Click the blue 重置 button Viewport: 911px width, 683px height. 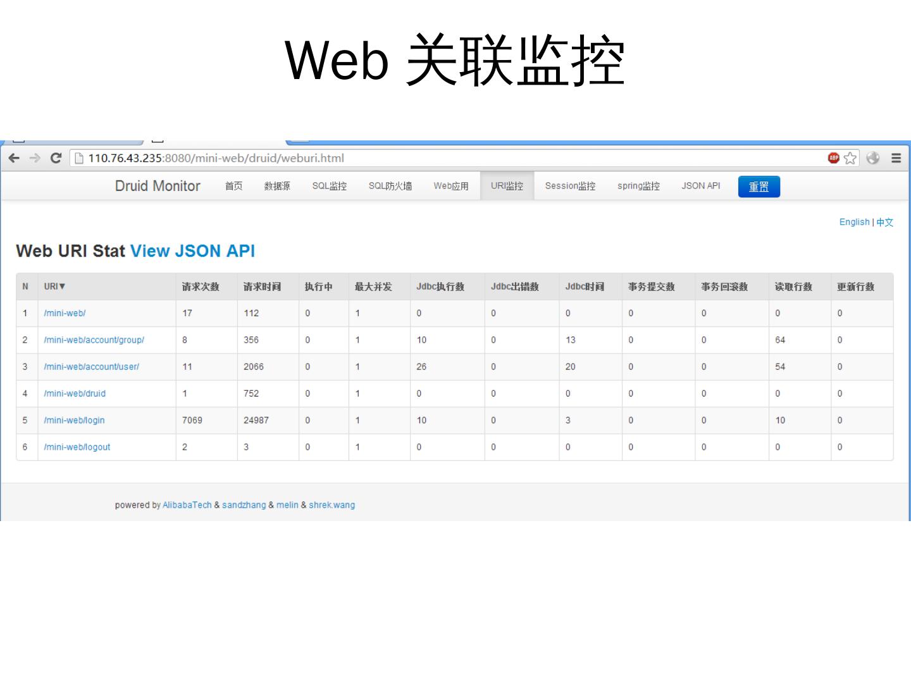(x=759, y=187)
